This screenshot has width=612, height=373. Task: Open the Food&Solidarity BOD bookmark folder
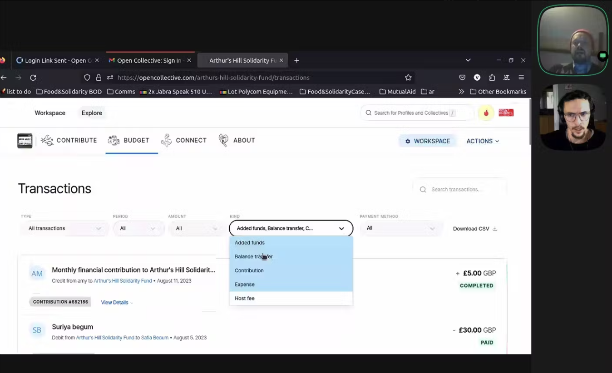tap(69, 92)
